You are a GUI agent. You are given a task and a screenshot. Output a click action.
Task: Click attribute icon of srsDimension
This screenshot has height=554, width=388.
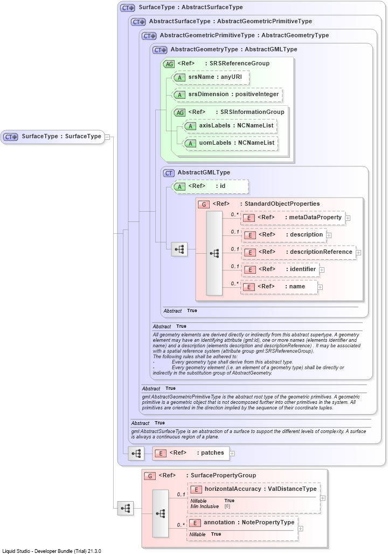pyautogui.click(x=180, y=94)
